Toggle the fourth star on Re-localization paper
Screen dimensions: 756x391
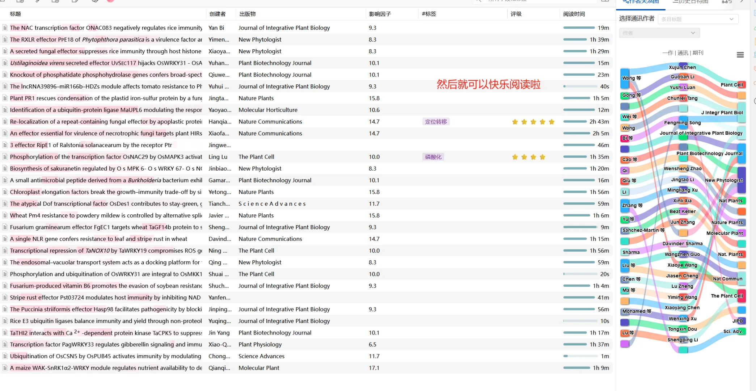542,122
